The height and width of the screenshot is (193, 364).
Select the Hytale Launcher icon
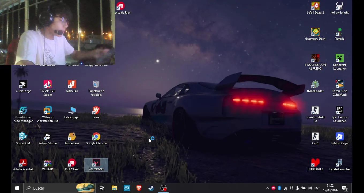tap(339, 165)
